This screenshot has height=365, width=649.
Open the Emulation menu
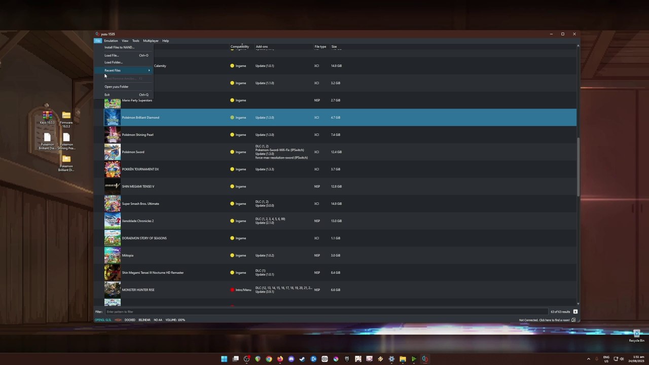[x=111, y=41]
